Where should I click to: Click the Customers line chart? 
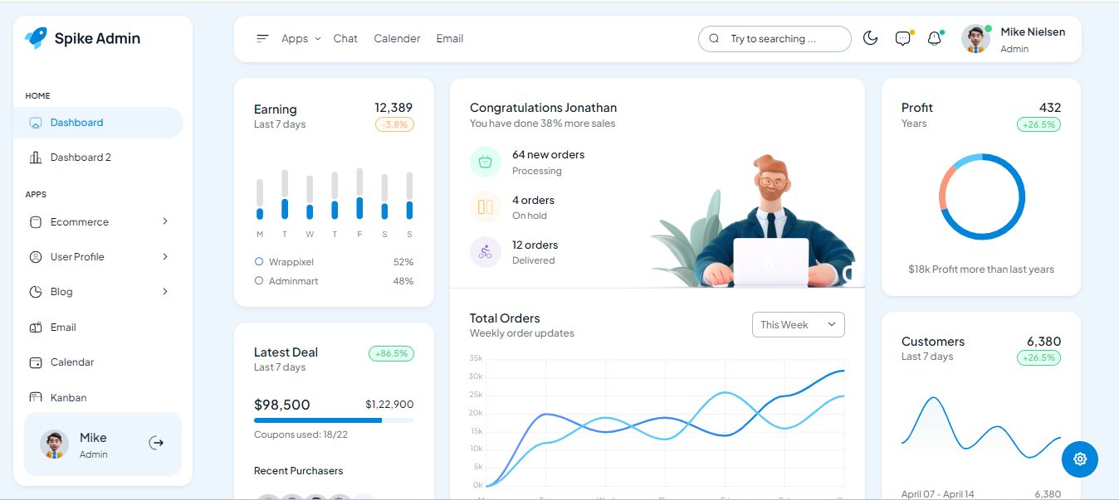pyautogui.click(x=981, y=428)
